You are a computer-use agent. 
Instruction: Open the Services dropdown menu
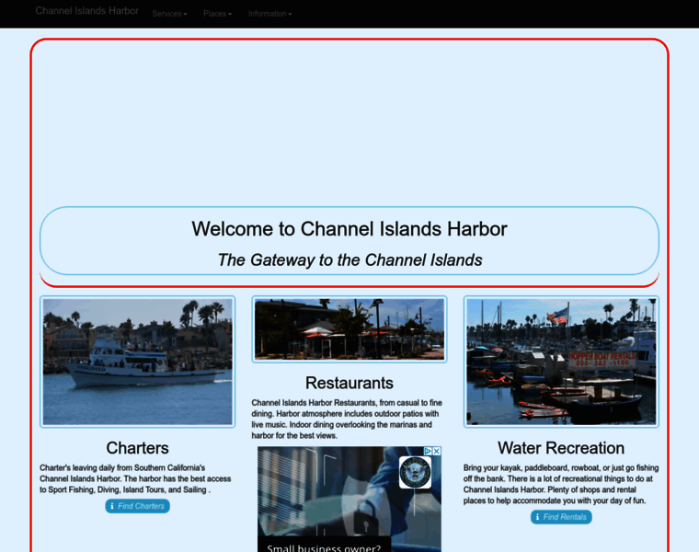[x=169, y=14]
